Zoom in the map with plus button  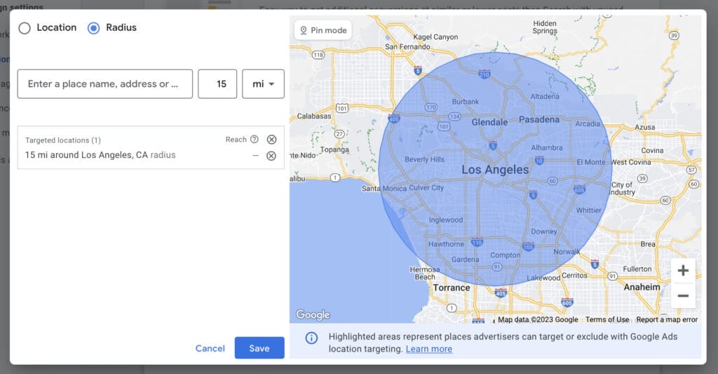pyautogui.click(x=683, y=270)
